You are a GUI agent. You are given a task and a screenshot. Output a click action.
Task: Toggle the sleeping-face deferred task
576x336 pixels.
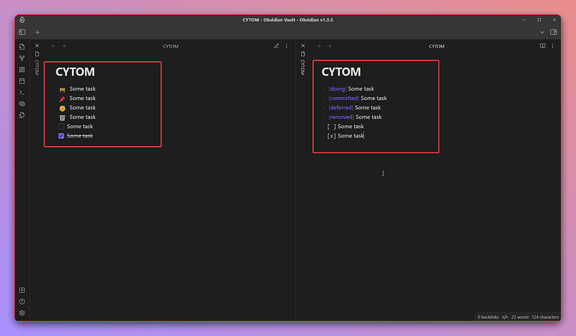pos(62,108)
